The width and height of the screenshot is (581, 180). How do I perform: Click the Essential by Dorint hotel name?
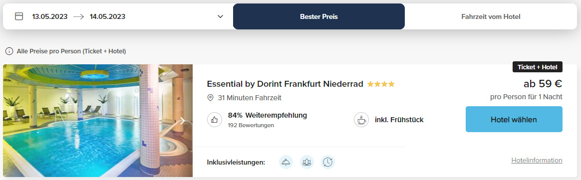[x=285, y=84]
